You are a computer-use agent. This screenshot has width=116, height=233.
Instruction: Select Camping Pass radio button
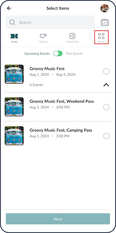click(x=106, y=136)
